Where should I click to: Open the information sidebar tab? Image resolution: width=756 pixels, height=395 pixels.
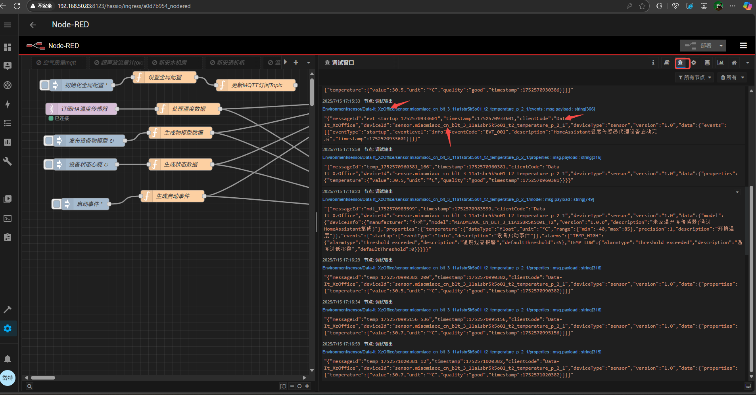coord(653,63)
